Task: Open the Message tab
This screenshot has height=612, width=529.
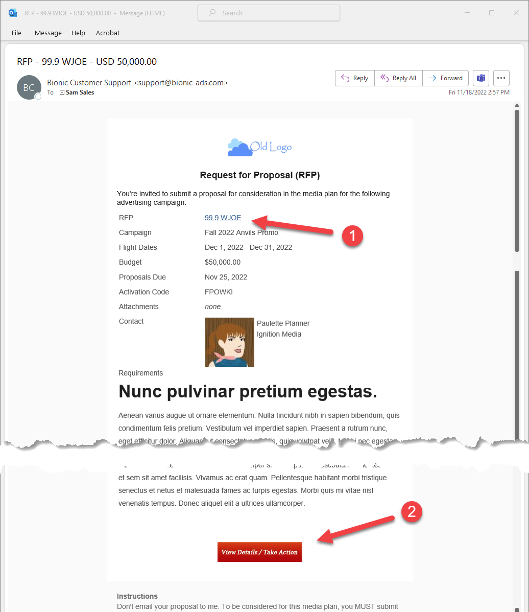Action: pyautogui.click(x=48, y=33)
